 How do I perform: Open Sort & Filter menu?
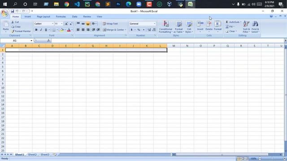(246, 27)
